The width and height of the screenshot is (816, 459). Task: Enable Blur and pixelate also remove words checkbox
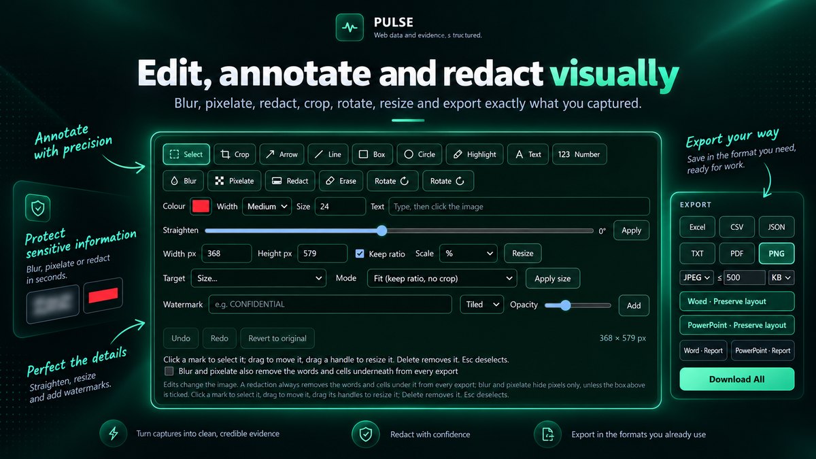point(169,371)
